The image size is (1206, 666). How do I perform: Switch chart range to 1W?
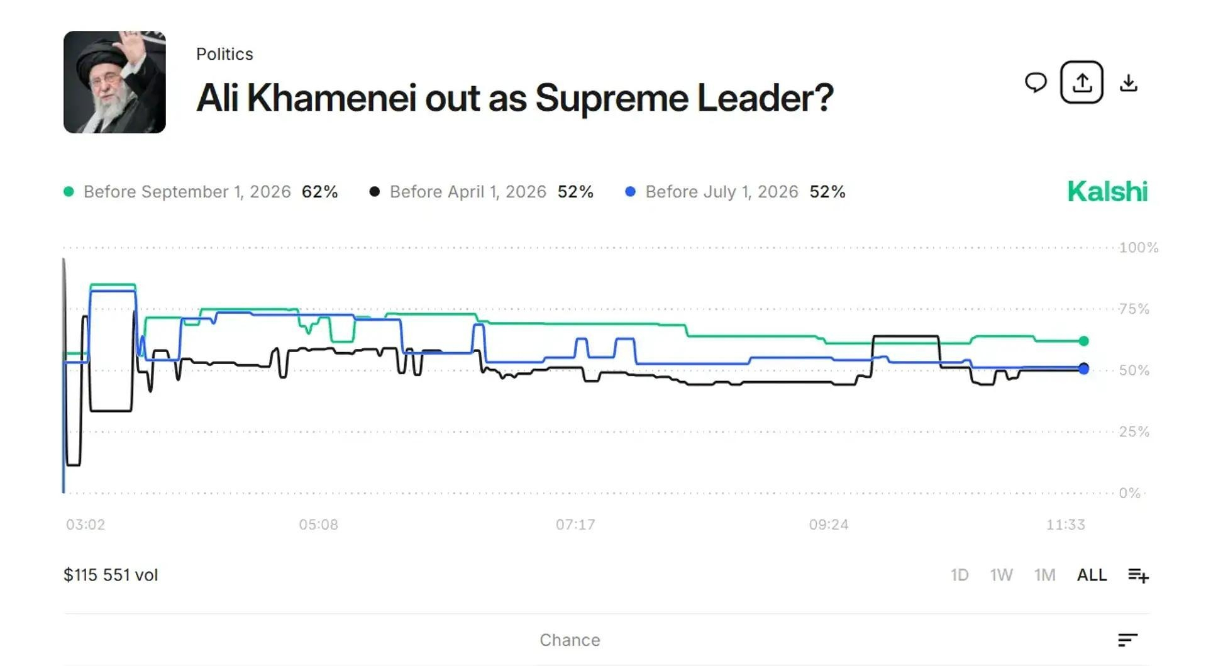[x=1002, y=575]
